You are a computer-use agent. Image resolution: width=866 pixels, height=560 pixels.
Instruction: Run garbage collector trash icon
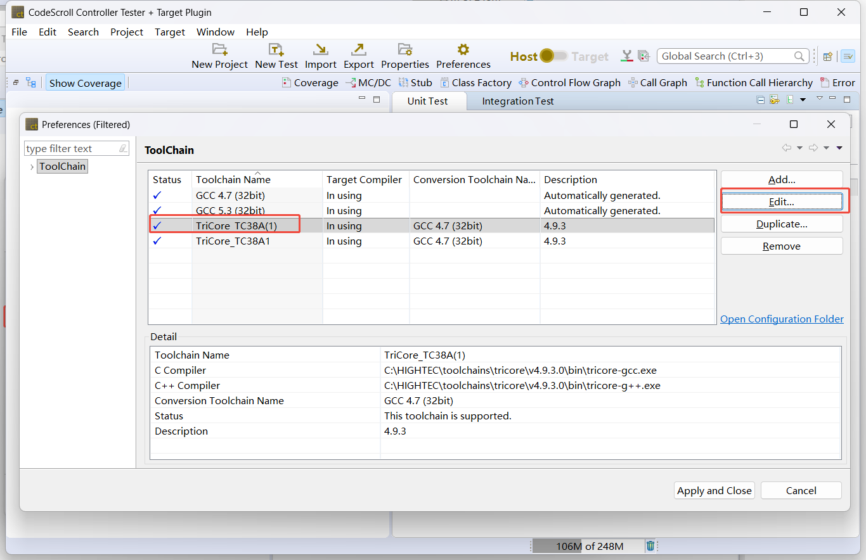650,546
